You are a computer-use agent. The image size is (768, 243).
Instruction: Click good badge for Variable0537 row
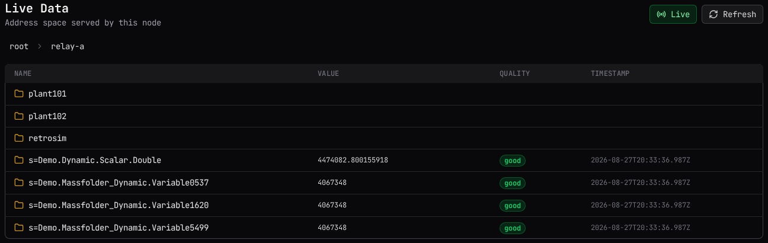click(x=513, y=183)
